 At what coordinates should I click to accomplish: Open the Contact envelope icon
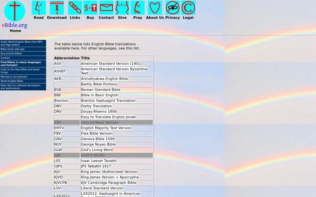[x=106, y=7]
